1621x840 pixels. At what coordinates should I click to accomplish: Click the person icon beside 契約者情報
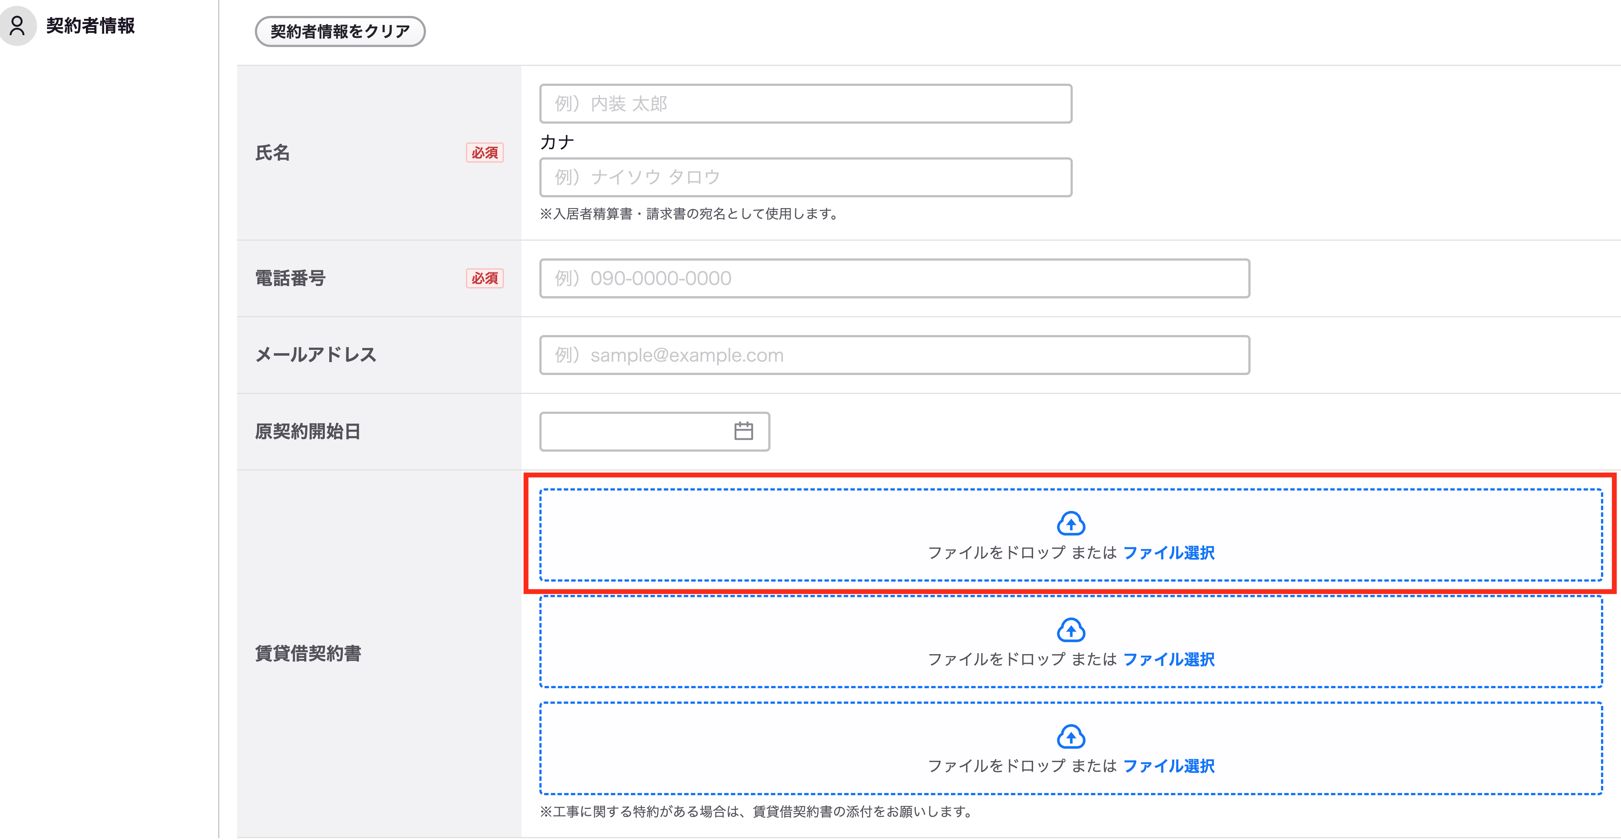coord(18,26)
